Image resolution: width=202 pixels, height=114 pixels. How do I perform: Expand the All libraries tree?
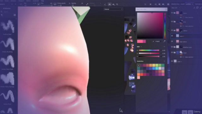(x=1, y=9)
